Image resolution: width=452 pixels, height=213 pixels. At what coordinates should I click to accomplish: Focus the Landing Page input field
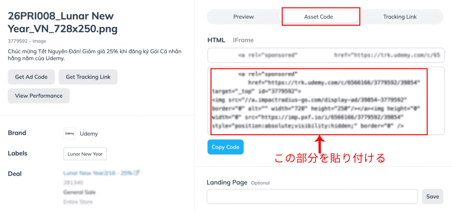coord(312,197)
